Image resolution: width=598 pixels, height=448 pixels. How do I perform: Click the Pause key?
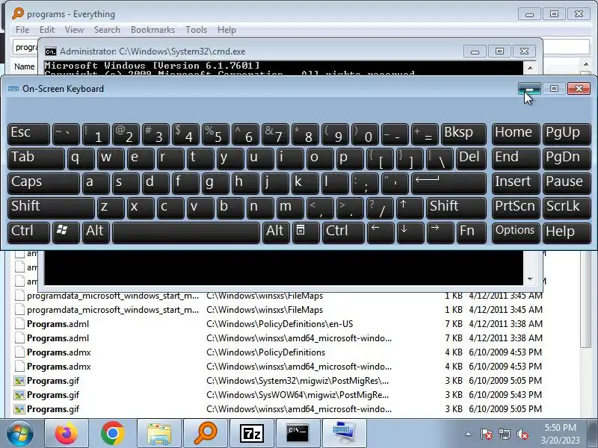point(567,182)
